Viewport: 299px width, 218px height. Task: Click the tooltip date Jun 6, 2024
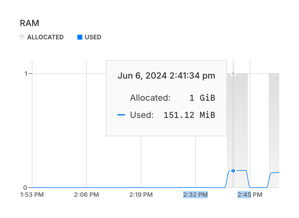coord(142,76)
